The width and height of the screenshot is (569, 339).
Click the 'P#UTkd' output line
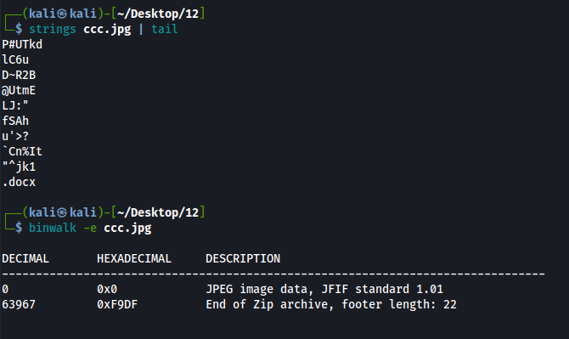coord(22,44)
